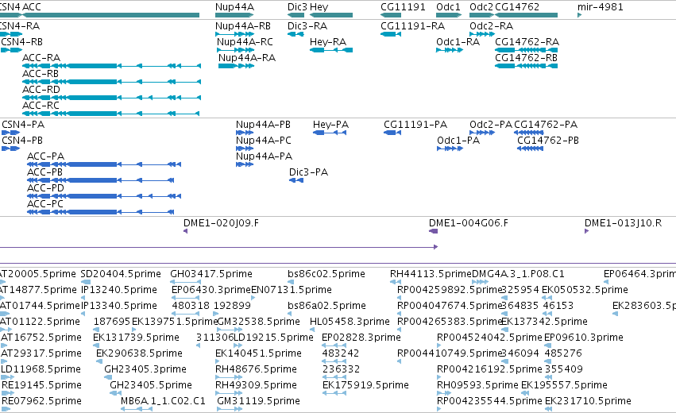
Task: Open the Hey gene label
Action: pos(319,7)
